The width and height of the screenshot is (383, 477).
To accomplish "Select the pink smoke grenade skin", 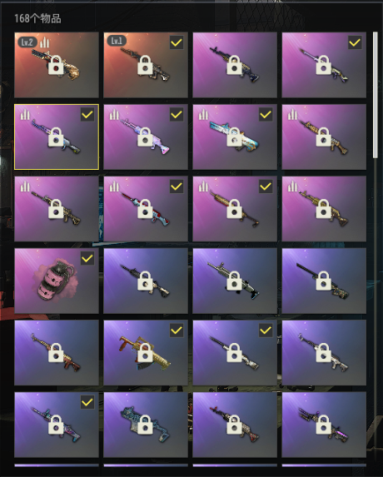I will [57, 281].
